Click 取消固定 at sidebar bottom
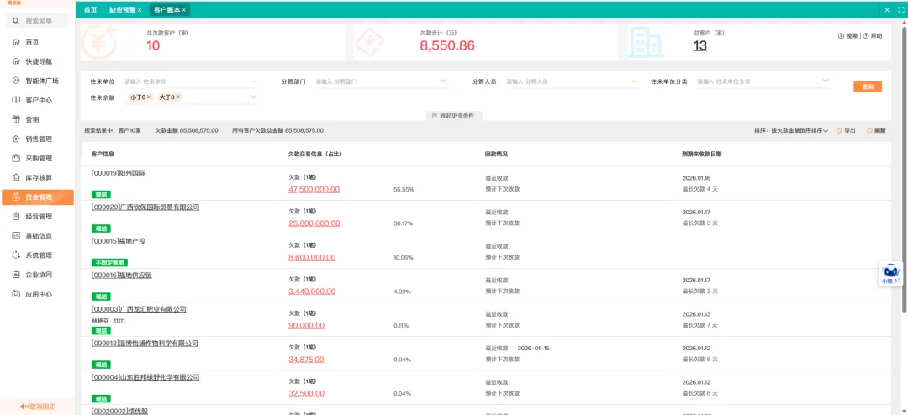This screenshot has width=908, height=415. pyautogui.click(x=38, y=407)
